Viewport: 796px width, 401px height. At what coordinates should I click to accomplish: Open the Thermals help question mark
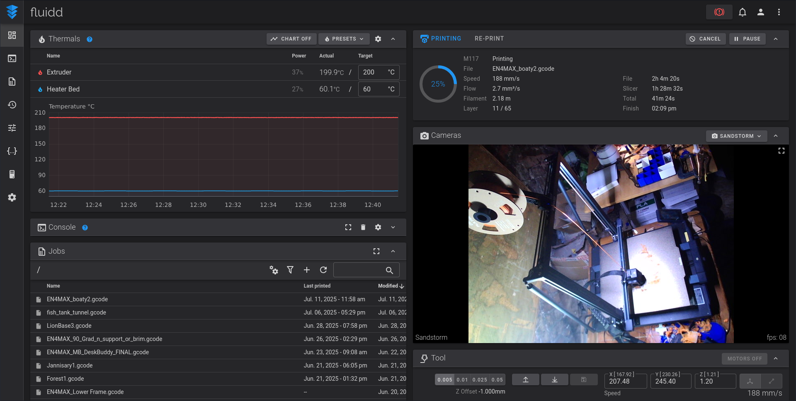pyautogui.click(x=90, y=39)
